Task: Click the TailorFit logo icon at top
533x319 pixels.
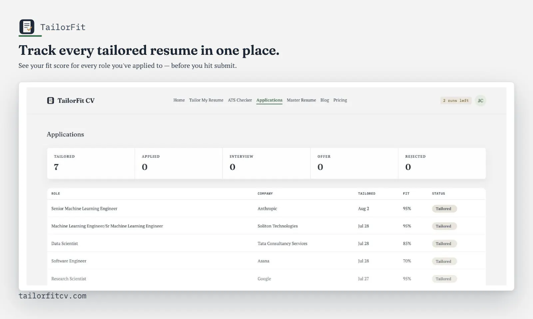Action: [27, 27]
